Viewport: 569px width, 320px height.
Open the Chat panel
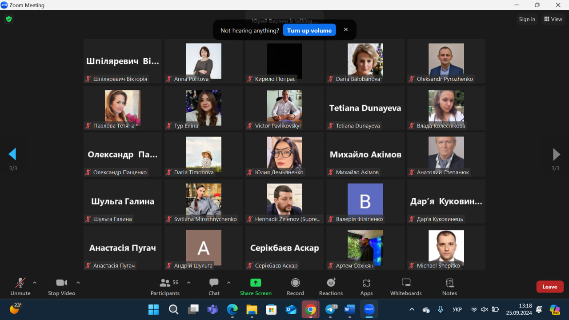click(x=214, y=286)
